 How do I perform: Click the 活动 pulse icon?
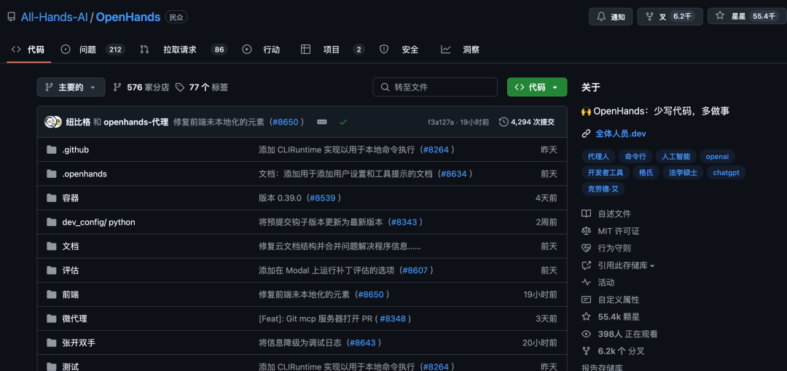click(586, 282)
